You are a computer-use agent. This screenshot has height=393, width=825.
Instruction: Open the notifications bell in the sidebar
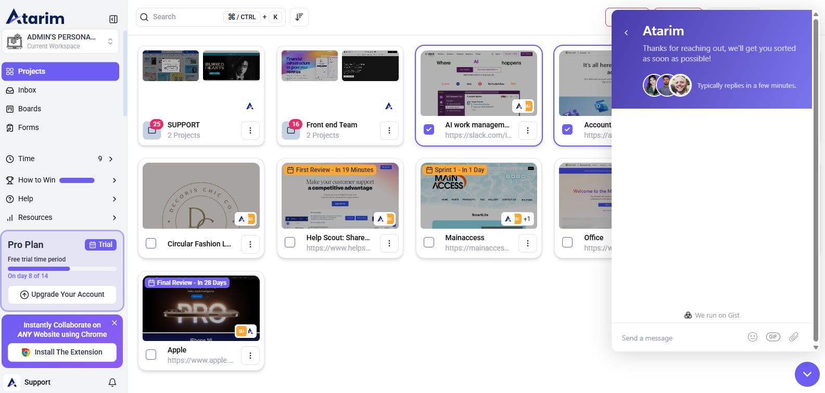click(112, 383)
